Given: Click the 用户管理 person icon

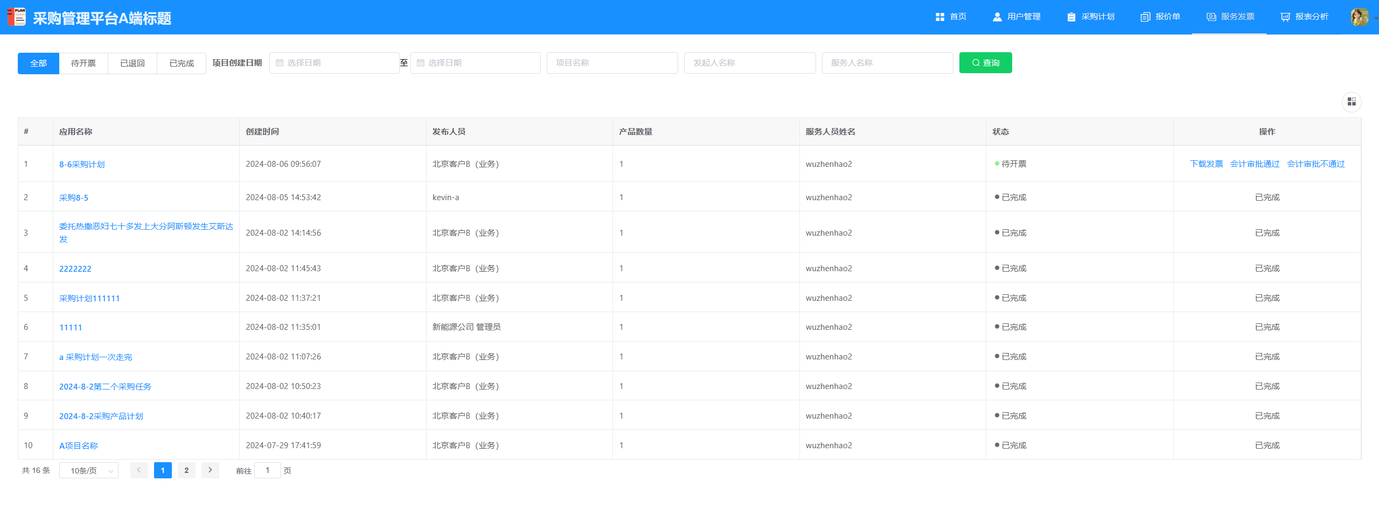Looking at the screenshot, I should [x=997, y=17].
